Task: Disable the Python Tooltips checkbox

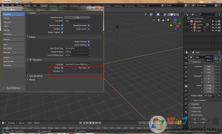Action: coord(62,32)
